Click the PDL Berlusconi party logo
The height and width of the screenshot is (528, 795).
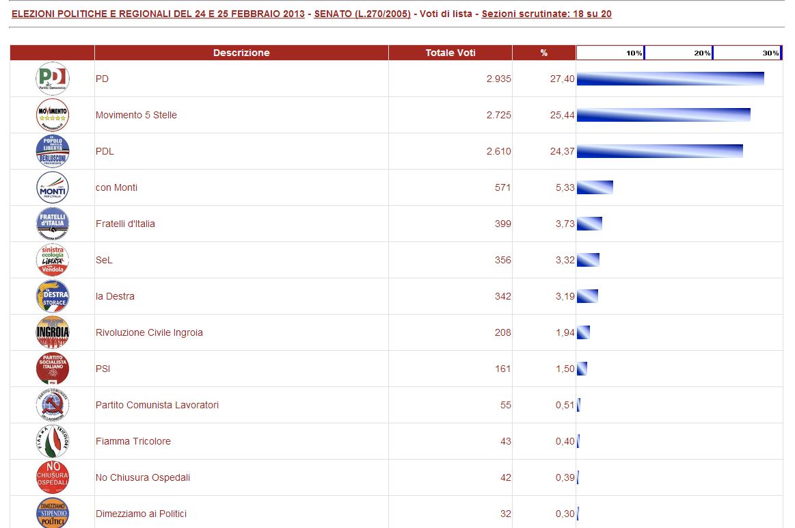pyautogui.click(x=52, y=151)
